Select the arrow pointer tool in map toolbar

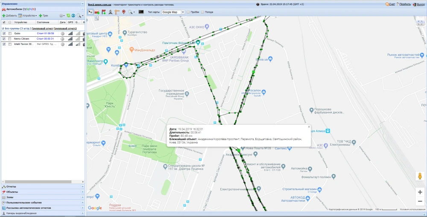click(90, 12)
